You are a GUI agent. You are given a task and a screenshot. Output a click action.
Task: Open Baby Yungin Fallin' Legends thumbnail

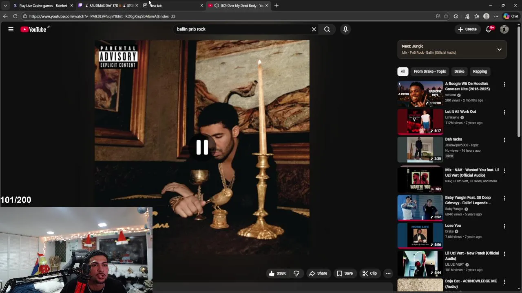click(x=420, y=208)
